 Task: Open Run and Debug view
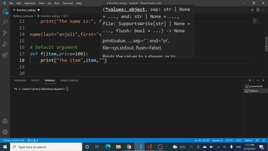tap(5, 44)
